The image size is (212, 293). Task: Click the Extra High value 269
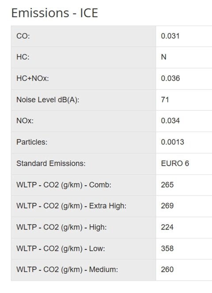click(x=167, y=206)
